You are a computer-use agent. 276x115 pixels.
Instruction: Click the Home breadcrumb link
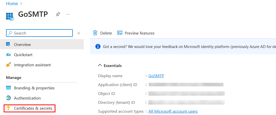[12, 4]
